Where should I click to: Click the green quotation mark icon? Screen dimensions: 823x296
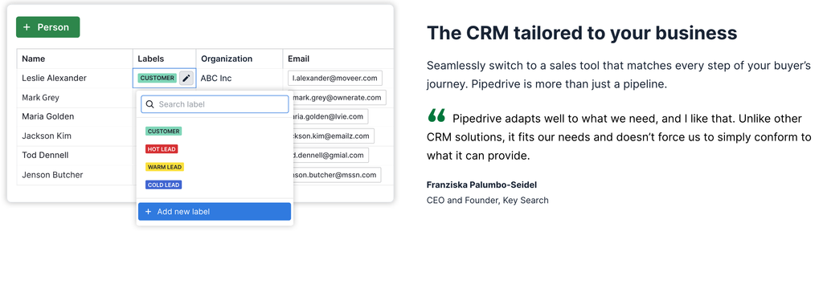tap(436, 116)
